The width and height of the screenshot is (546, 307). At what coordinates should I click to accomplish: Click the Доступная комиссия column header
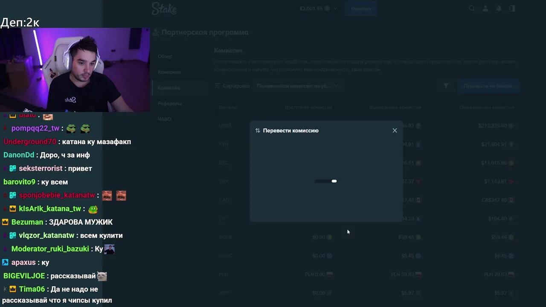tap(308, 107)
